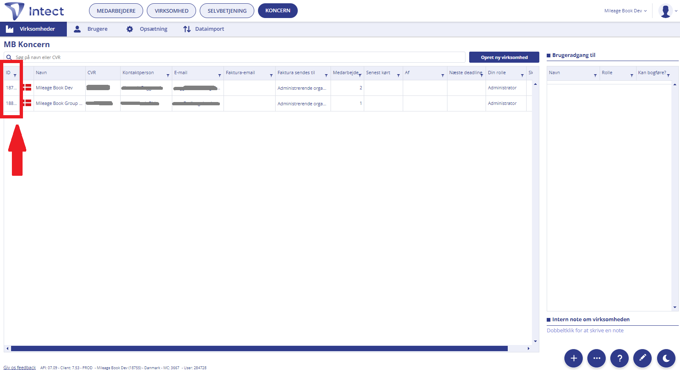Click Opret ny virksomhed button
The width and height of the screenshot is (680, 370).
504,57
